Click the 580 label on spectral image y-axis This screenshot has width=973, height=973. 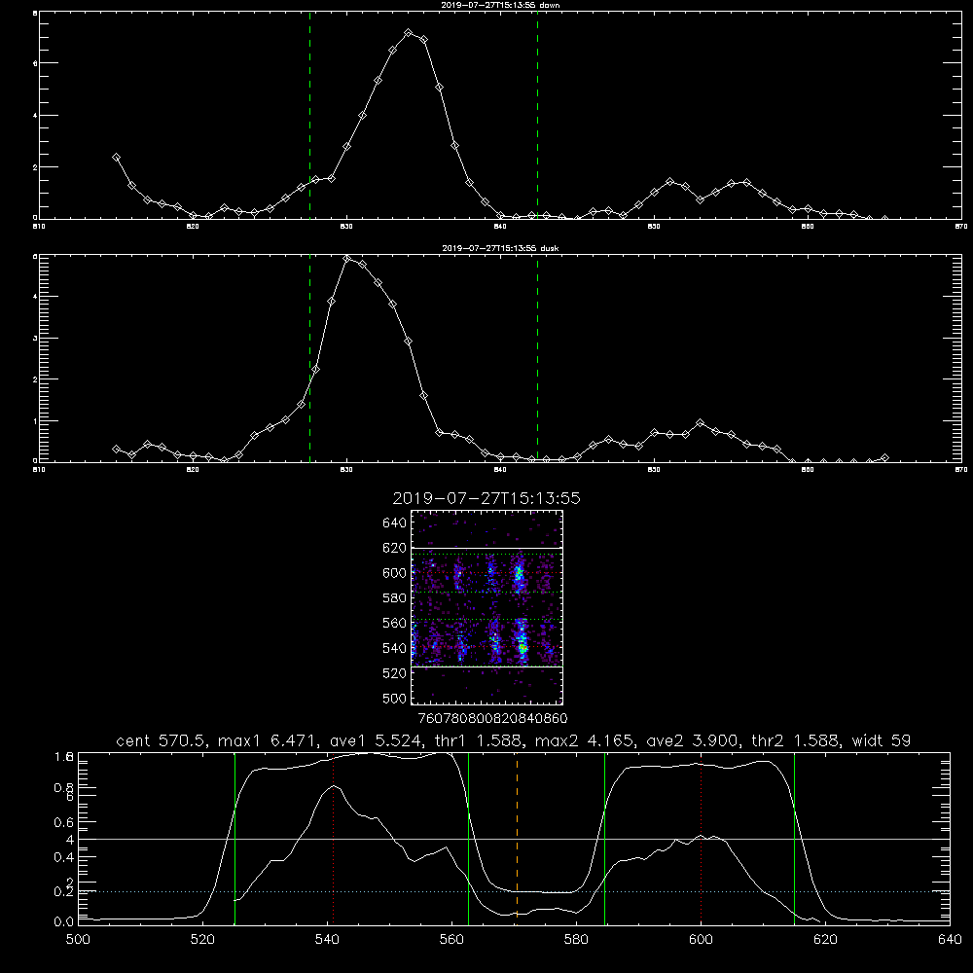coord(394,598)
